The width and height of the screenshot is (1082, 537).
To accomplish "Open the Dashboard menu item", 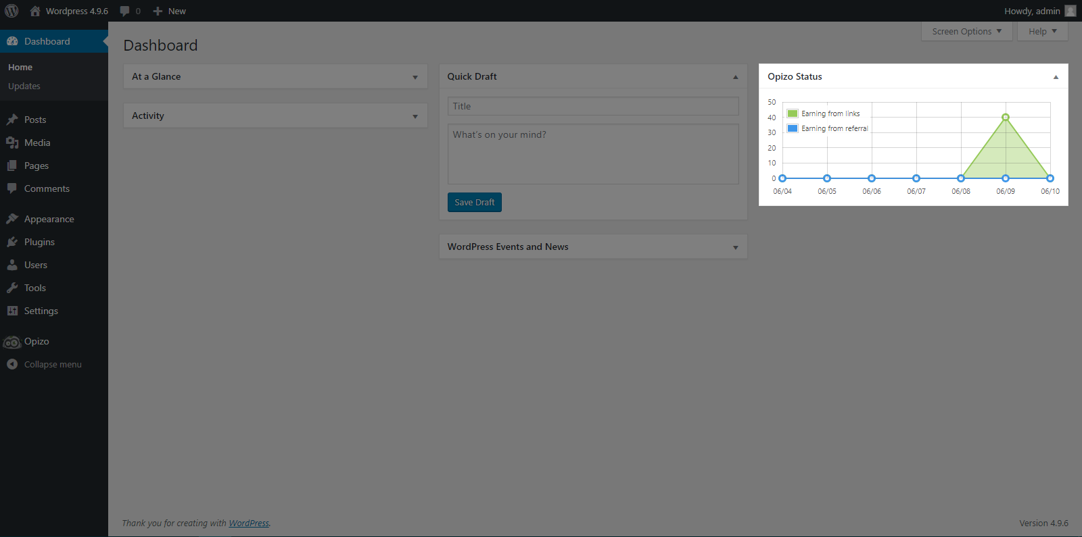I will pos(54,41).
